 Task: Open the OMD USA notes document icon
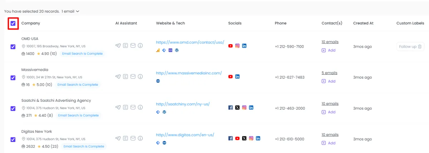pyautogui.click(x=125, y=46)
